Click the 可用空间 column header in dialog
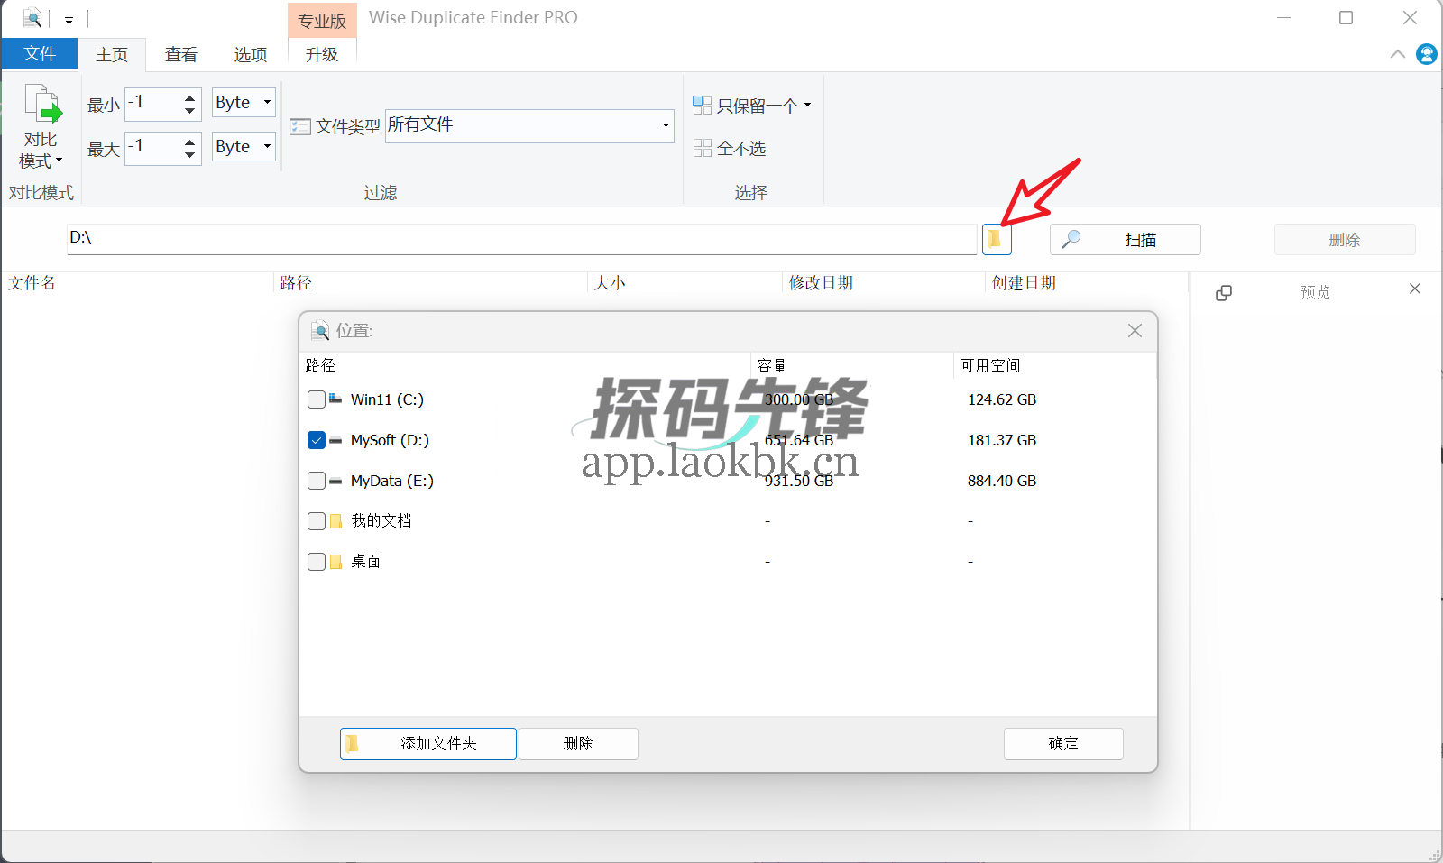The width and height of the screenshot is (1443, 863). [x=990, y=365]
